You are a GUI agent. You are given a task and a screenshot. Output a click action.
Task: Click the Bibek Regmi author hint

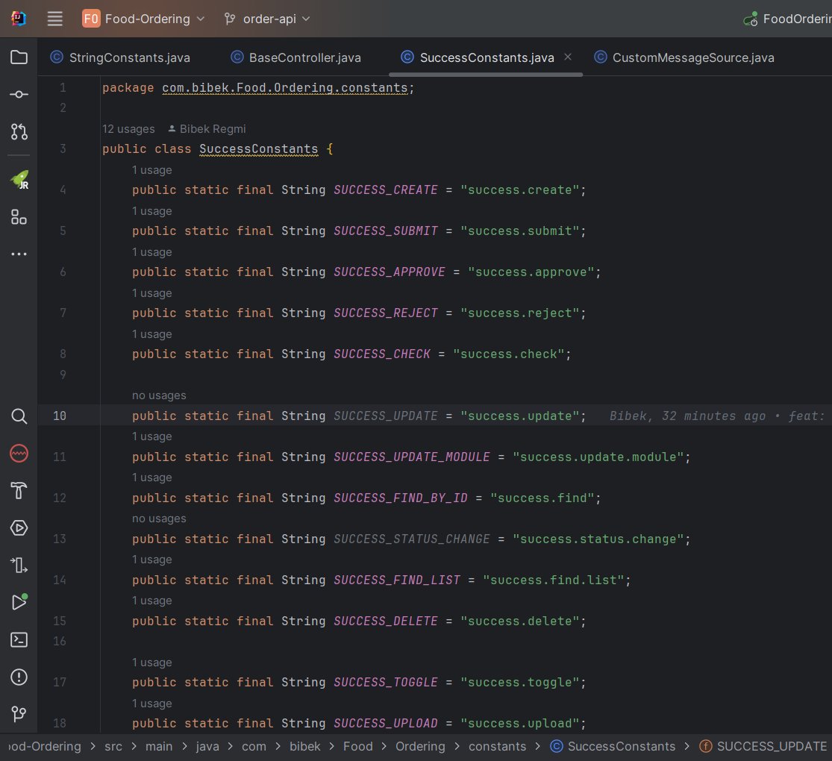click(x=207, y=129)
